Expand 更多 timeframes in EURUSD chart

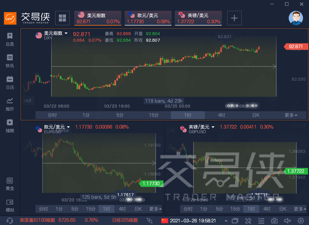(155, 209)
